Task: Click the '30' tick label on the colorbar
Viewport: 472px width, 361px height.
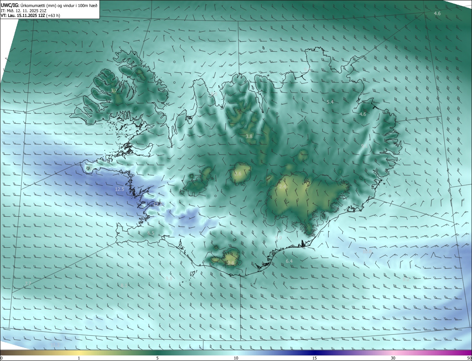Action: tap(393, 358)
